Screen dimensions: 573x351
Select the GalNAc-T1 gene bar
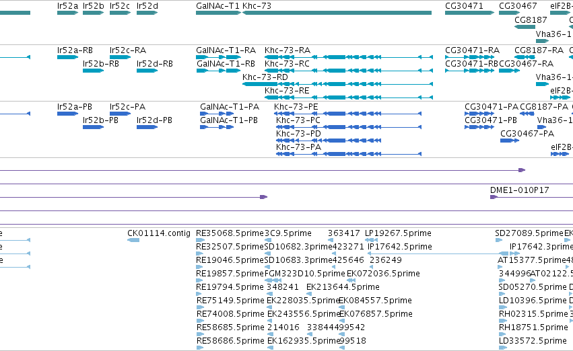(219, 13)
